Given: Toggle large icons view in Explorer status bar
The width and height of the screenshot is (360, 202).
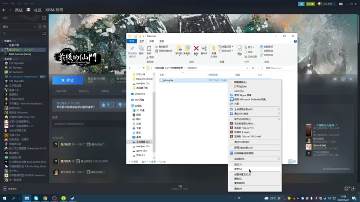Looking at the screenshot, I should click(295, 162).
